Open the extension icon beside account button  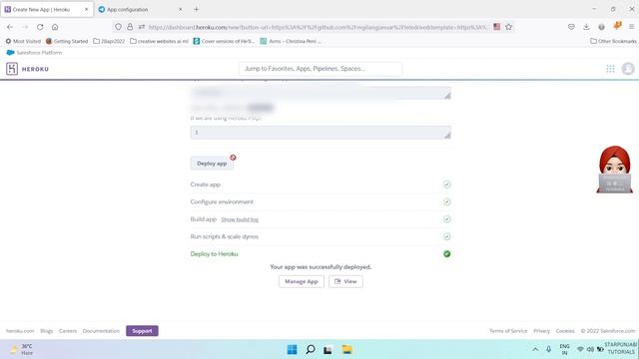coord(617,26)
